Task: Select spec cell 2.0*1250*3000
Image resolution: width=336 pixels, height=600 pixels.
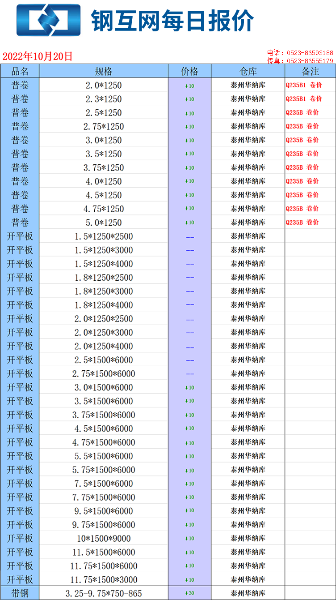Action: point(104,333)
